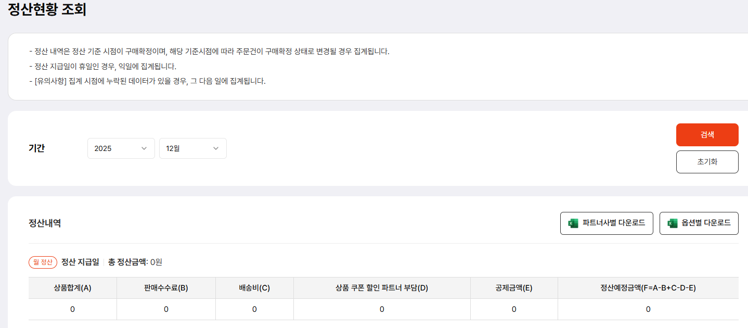Click the 월 정산 badge

coord(43,262)
